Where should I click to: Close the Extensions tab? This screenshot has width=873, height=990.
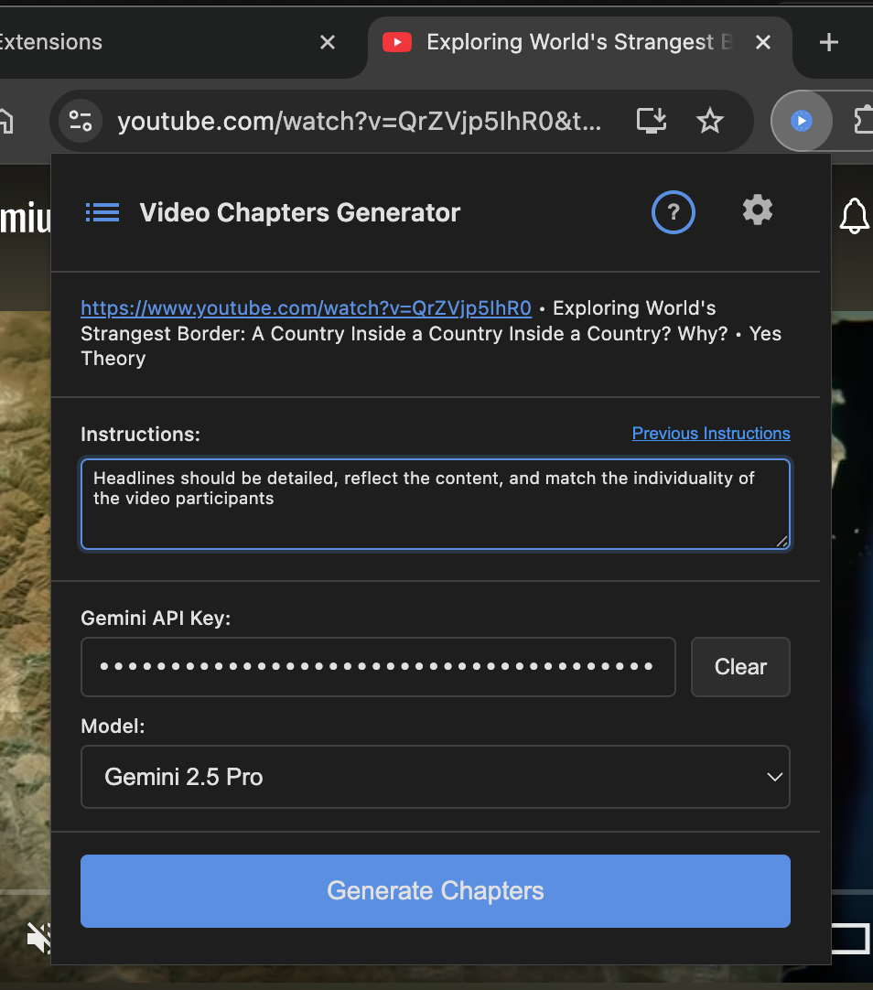pyautogui.click(x=328, y=42)
